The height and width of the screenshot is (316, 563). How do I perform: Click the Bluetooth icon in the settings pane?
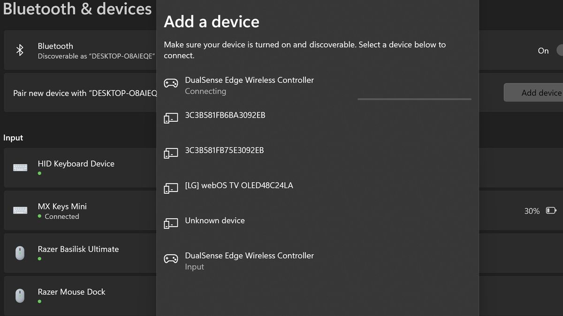20,50
